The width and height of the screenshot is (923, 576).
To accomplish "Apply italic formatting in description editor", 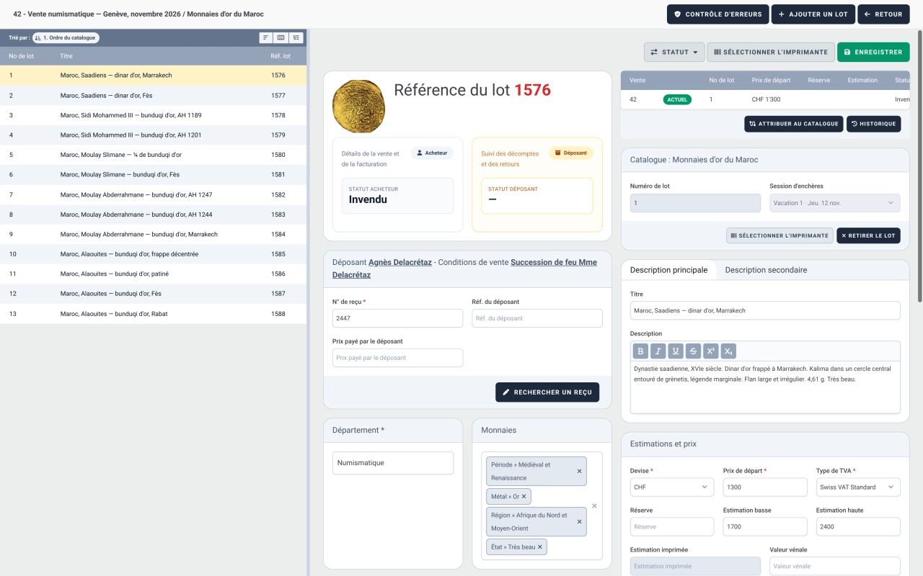I will [x=658, y=351].
